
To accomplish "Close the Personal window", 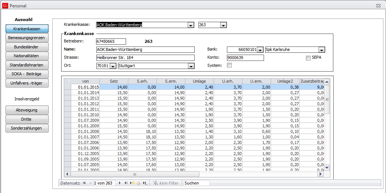I will click(378, 6).
